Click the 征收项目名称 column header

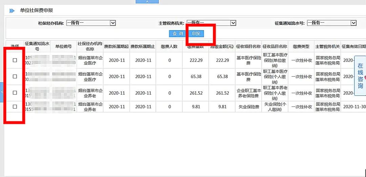pyautogui.click(x=248, y=46)
